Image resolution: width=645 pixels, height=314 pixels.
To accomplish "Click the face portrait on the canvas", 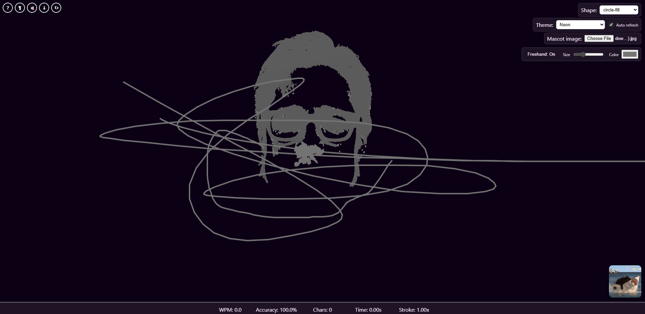I will click(313, 101).
